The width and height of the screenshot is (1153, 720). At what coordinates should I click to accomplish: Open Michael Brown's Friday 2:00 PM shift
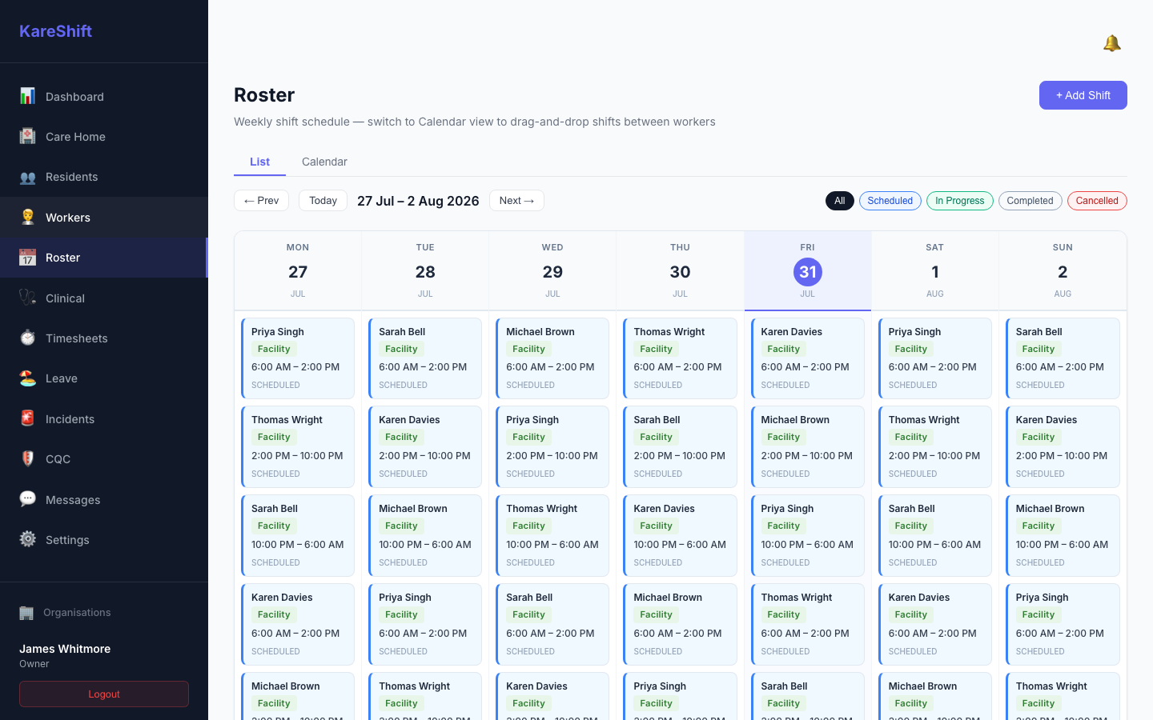click(x=807, y=446)
